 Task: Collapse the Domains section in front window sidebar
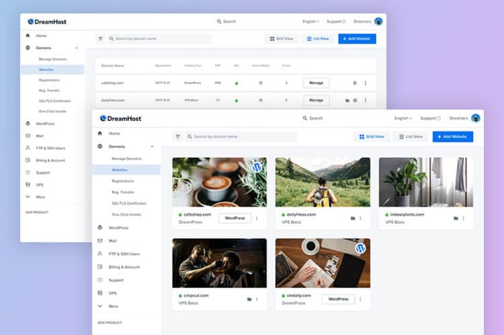tap(152, 147)
